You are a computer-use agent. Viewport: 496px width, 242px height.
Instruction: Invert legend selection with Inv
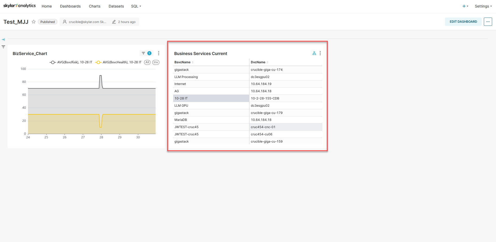coord(156,62)
